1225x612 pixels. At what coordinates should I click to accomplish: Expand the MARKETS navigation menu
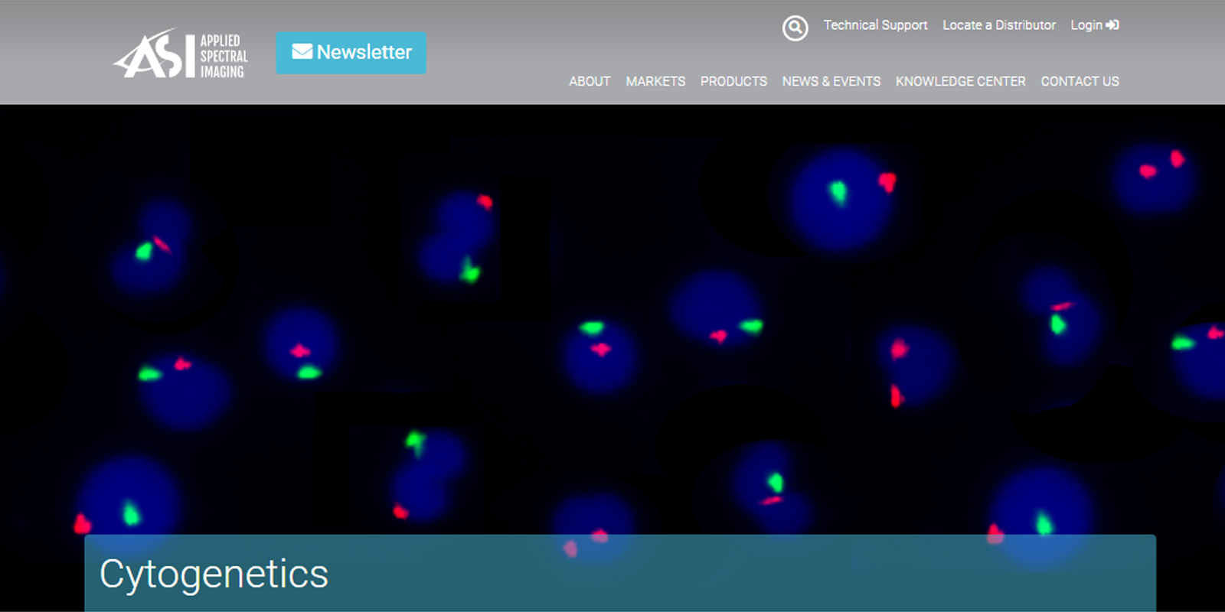[x=655, y=81]
